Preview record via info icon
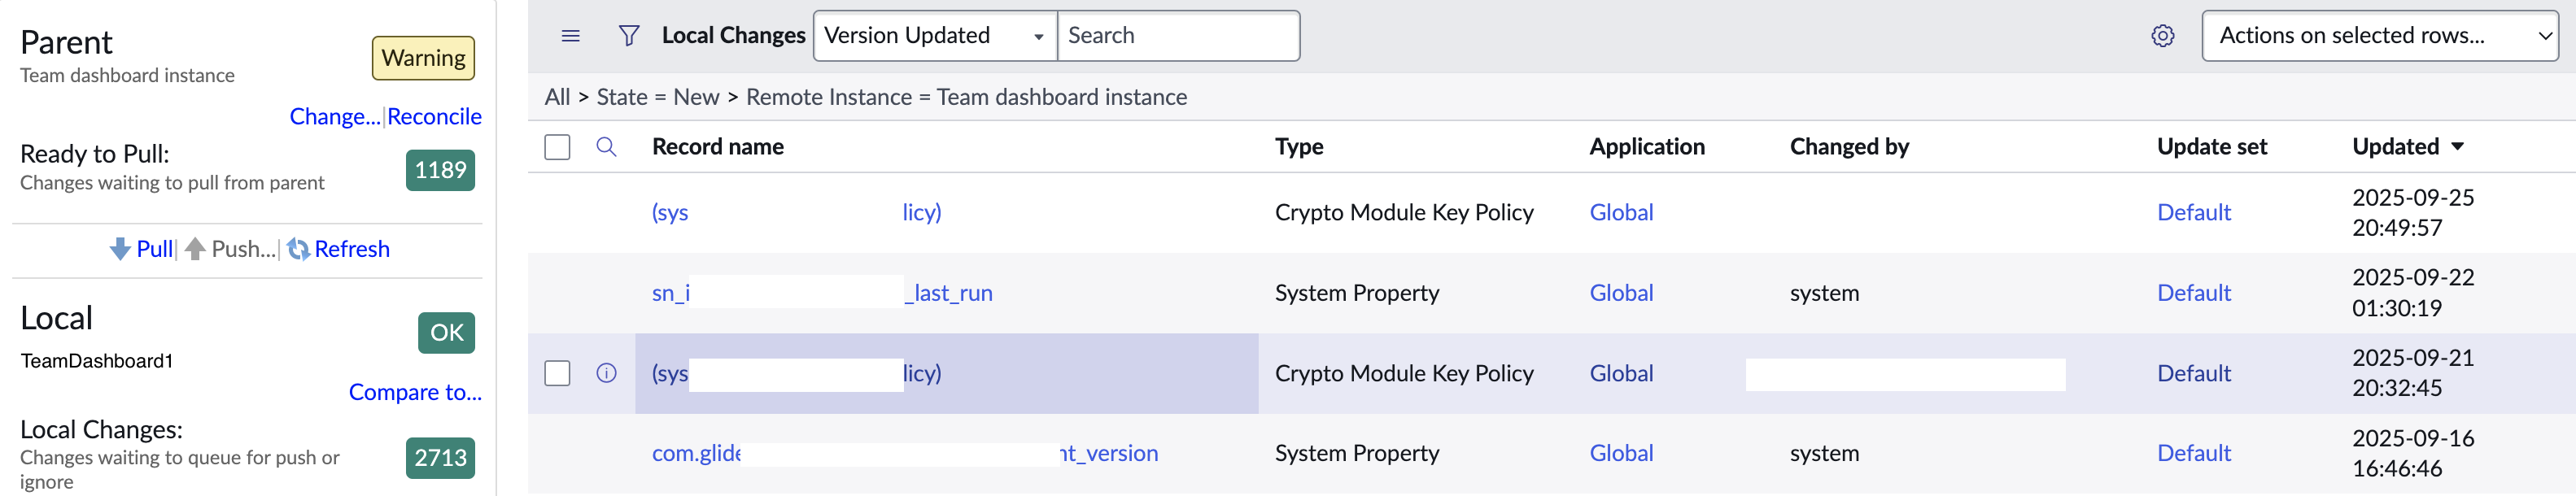The width and height of the screenshot is (2576, 496). coord(606,373)
